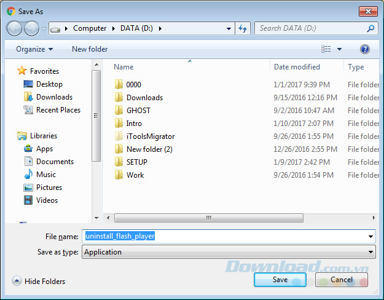
Task: Click the search magnifier icon
Action: [x=370, y=28]
